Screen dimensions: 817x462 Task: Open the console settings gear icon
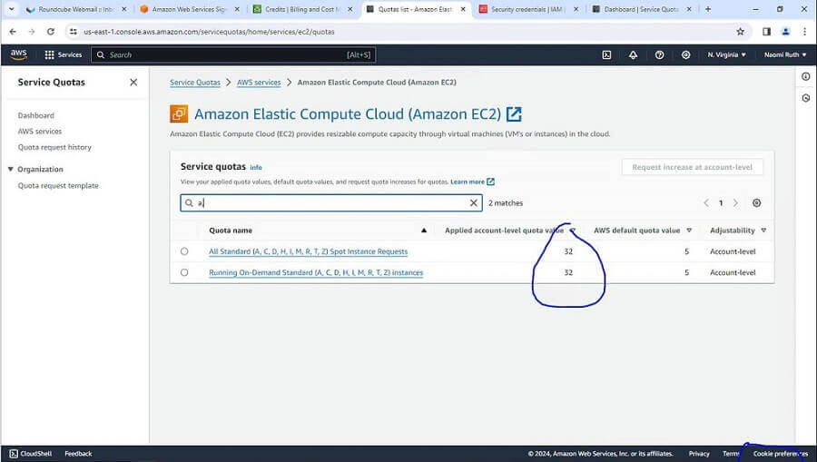click(685, 54)
